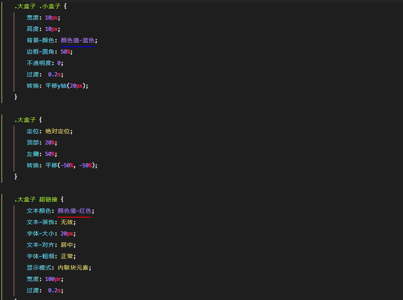
Task: Click the '文本-对齐' property
Action: [x=40, y=245]
